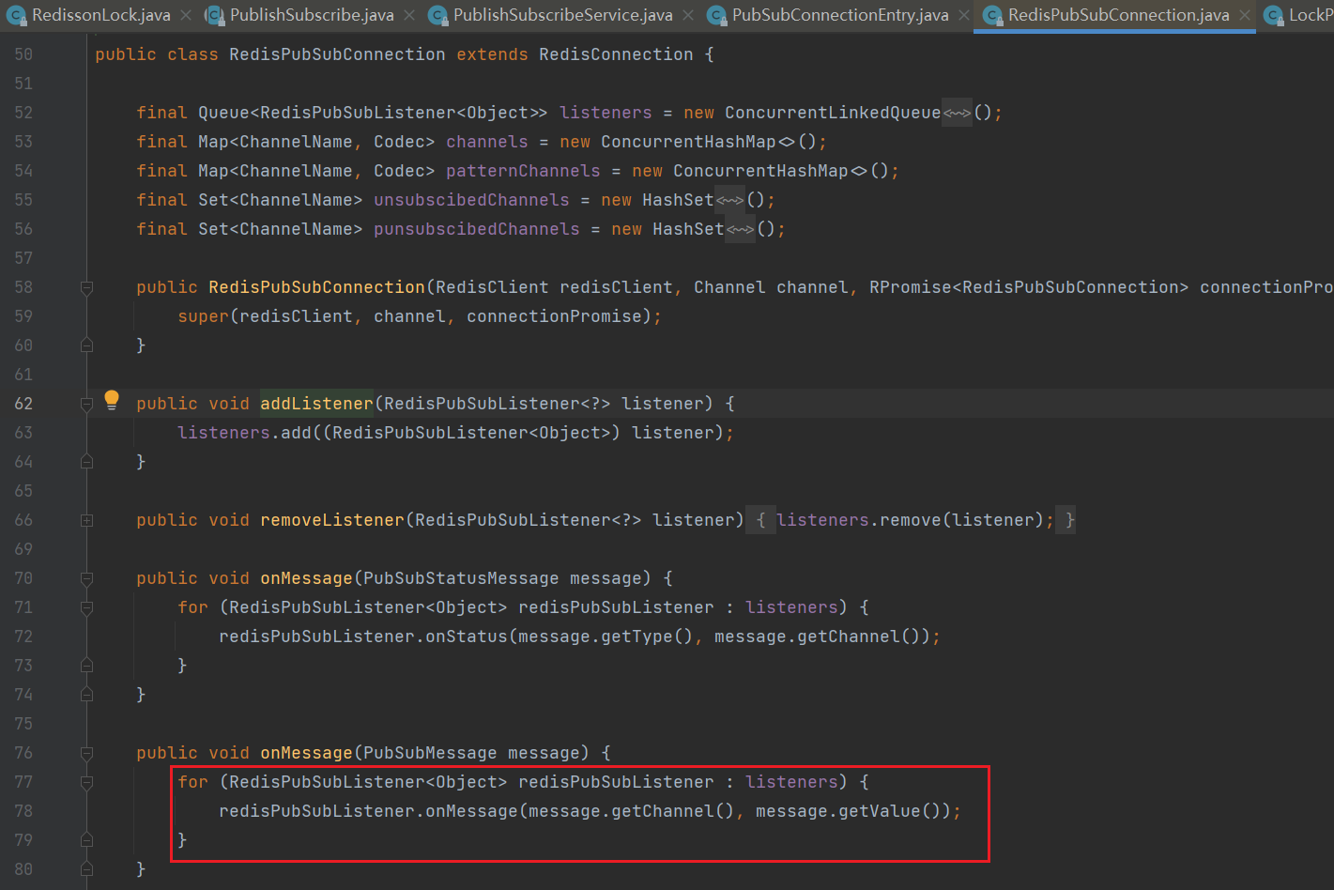The image size is (1334, 890).
Task: Click the class icon on PubSubConnectionEntry.java tab
Action: (x=716, y=15)
